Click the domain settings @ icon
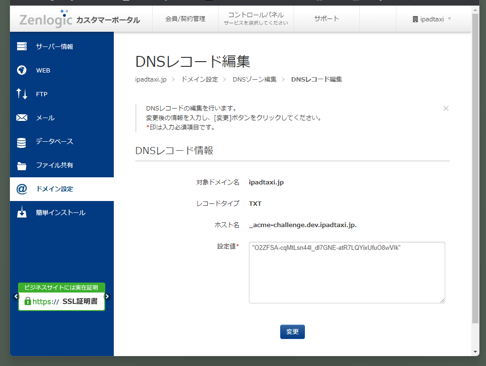486x366 pixels. (x=22, y=189)
